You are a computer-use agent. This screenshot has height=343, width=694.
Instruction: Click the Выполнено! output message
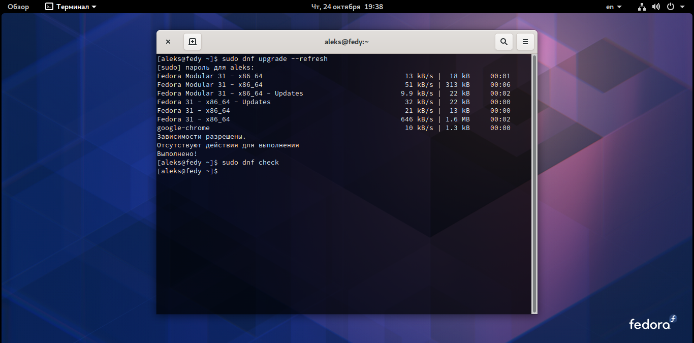[x=176, y=153]
